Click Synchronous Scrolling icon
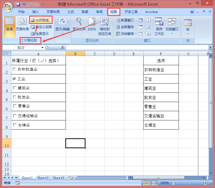The width and height of the screenshot is (215, 188). coord(149,27)
